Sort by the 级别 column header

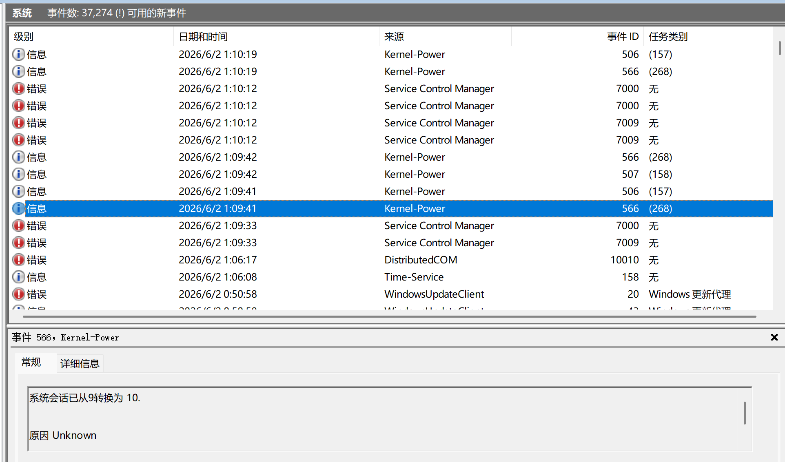[91, 37]
